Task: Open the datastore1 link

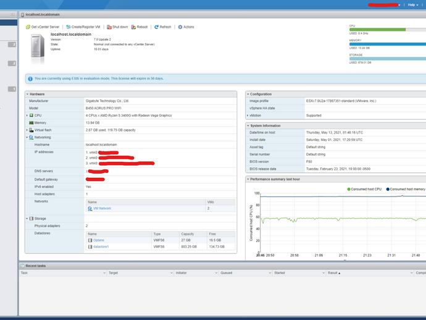Action: [x=101, y=247]
